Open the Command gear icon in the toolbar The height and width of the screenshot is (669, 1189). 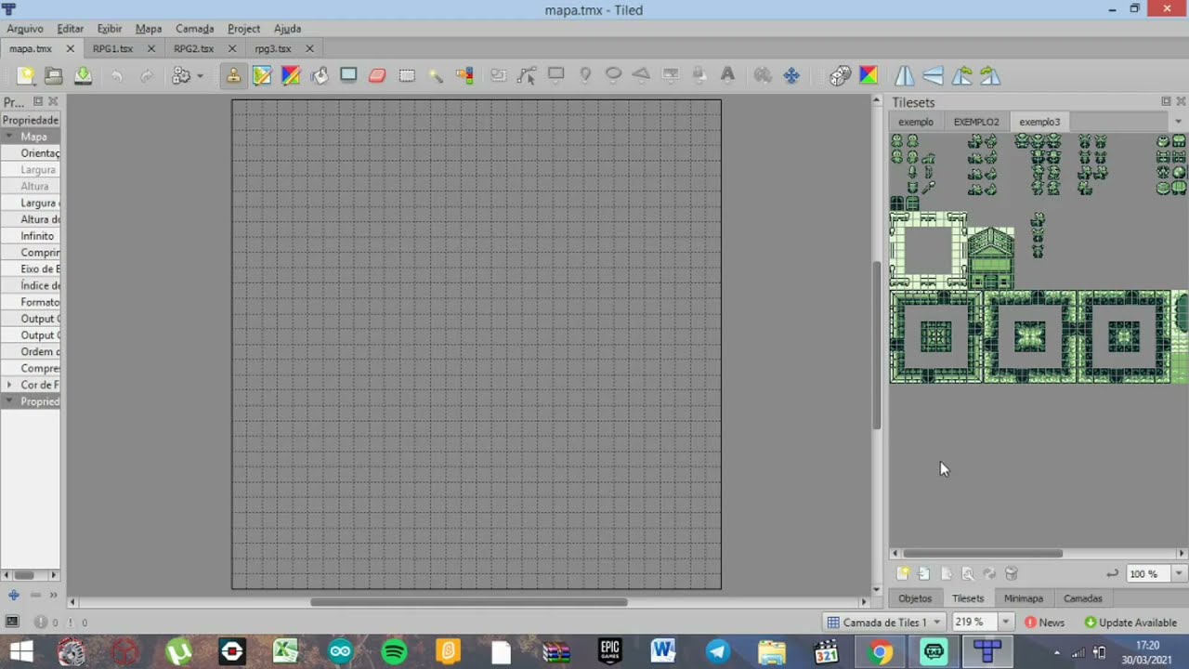coord(181,76)
